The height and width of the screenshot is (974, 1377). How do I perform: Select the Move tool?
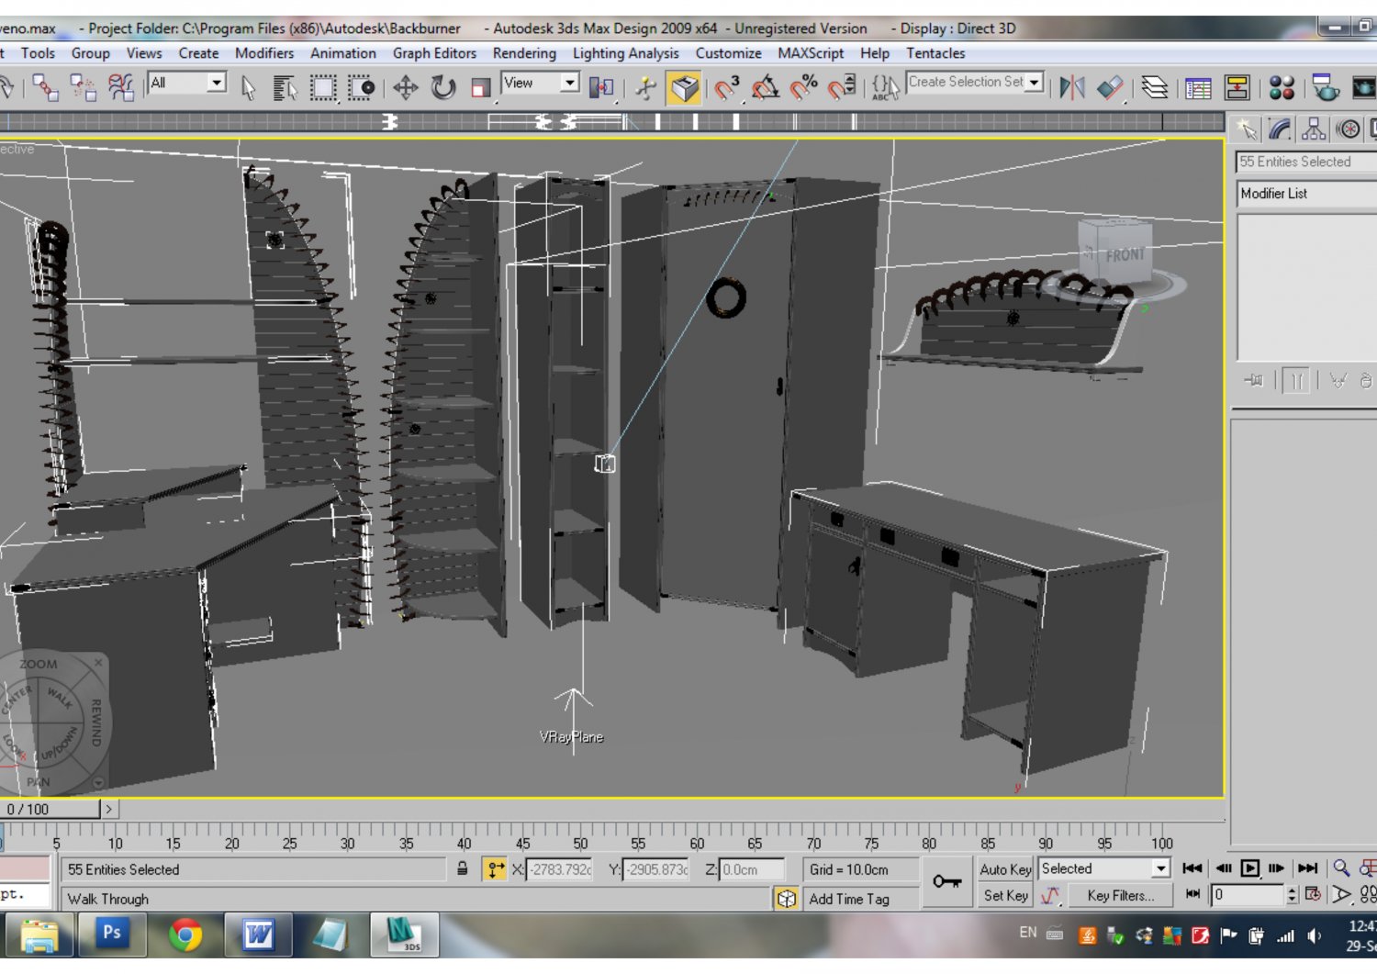pos(404,88)
